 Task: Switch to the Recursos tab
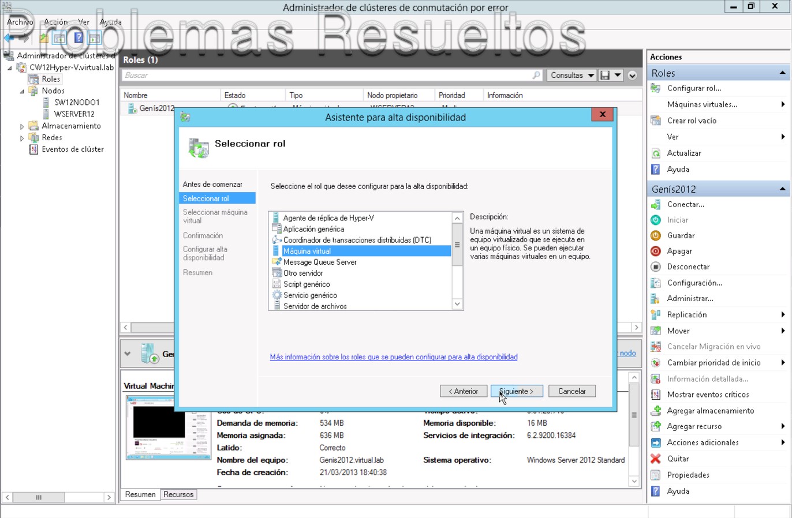[x=178, y=494]
